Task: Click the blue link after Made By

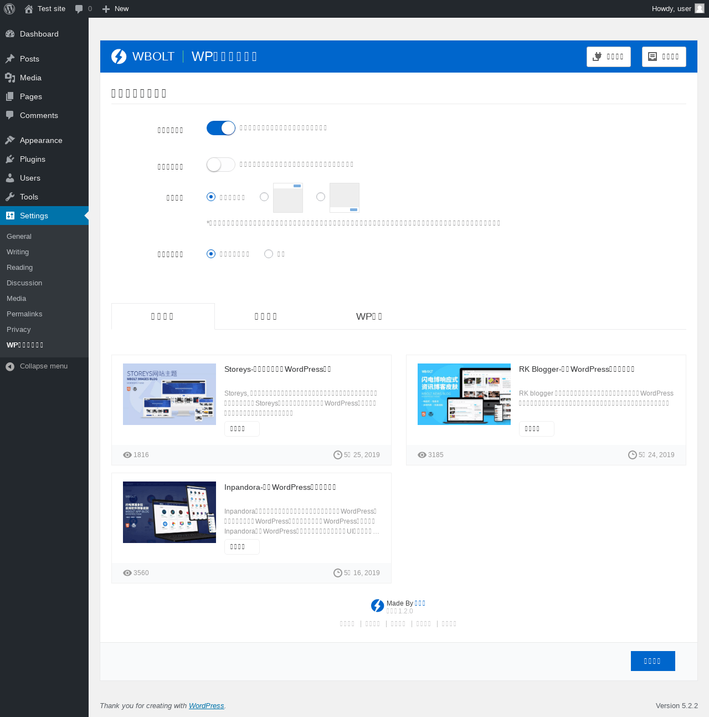Action: point(420,603)
